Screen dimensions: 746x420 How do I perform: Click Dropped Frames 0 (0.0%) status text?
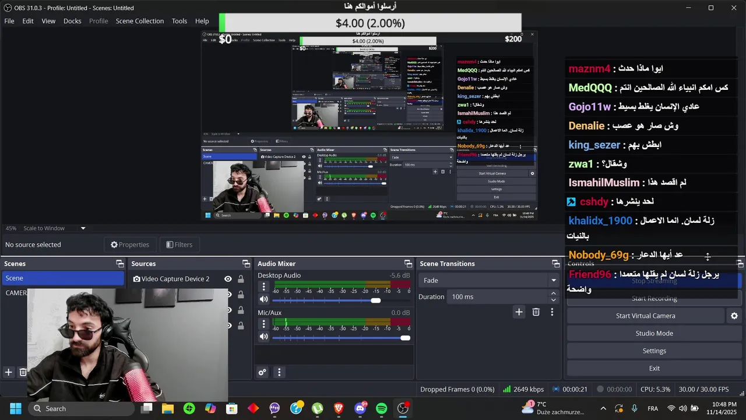point(458,389)
